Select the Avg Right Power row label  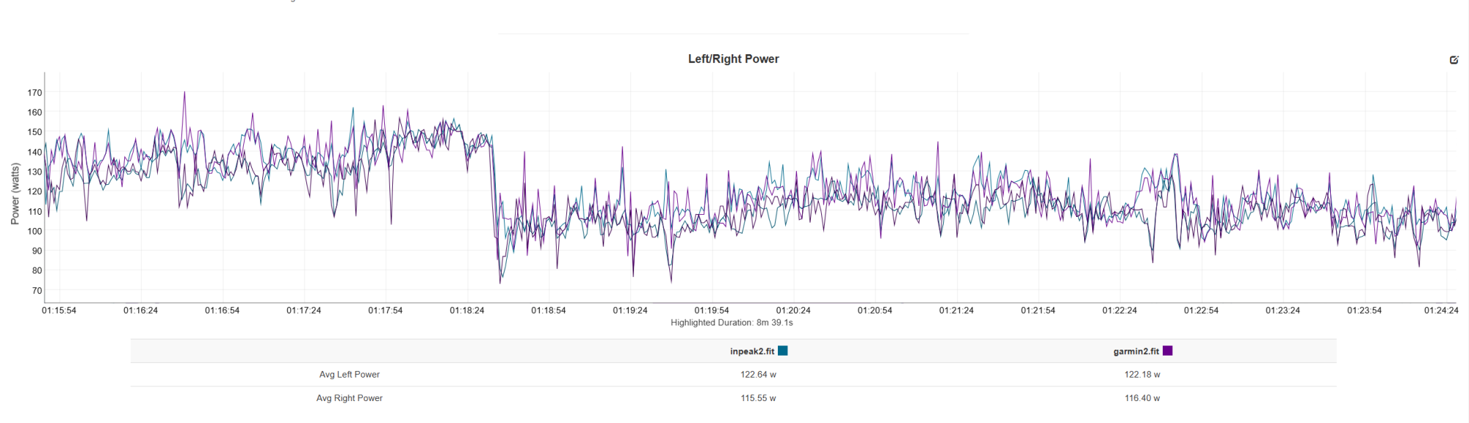tap(349, 398)
